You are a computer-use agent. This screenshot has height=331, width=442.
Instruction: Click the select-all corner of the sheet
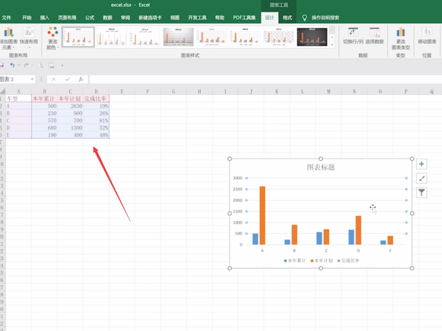tap(3, 91)
